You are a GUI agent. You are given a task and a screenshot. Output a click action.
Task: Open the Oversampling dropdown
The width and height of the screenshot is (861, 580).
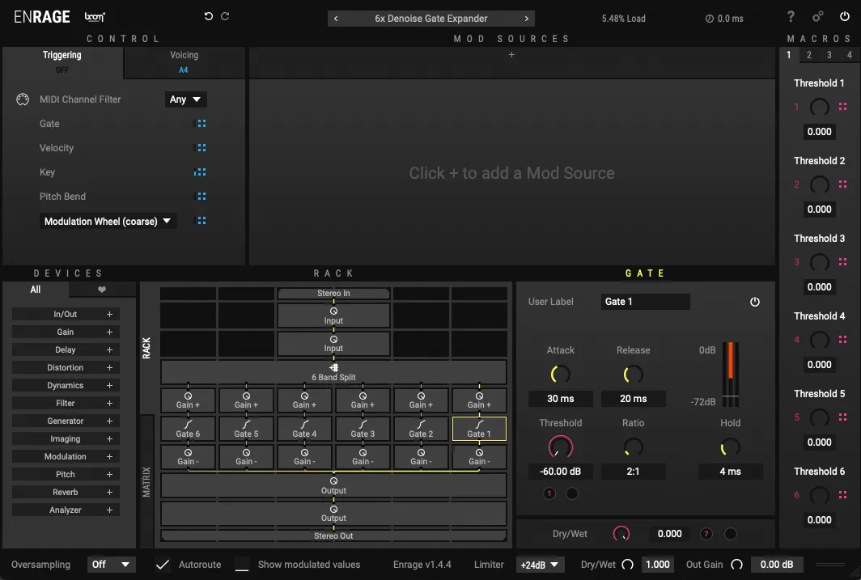point(111,565)
